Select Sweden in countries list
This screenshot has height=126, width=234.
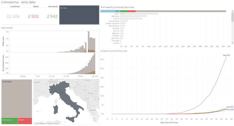click(x=116, y=36)
